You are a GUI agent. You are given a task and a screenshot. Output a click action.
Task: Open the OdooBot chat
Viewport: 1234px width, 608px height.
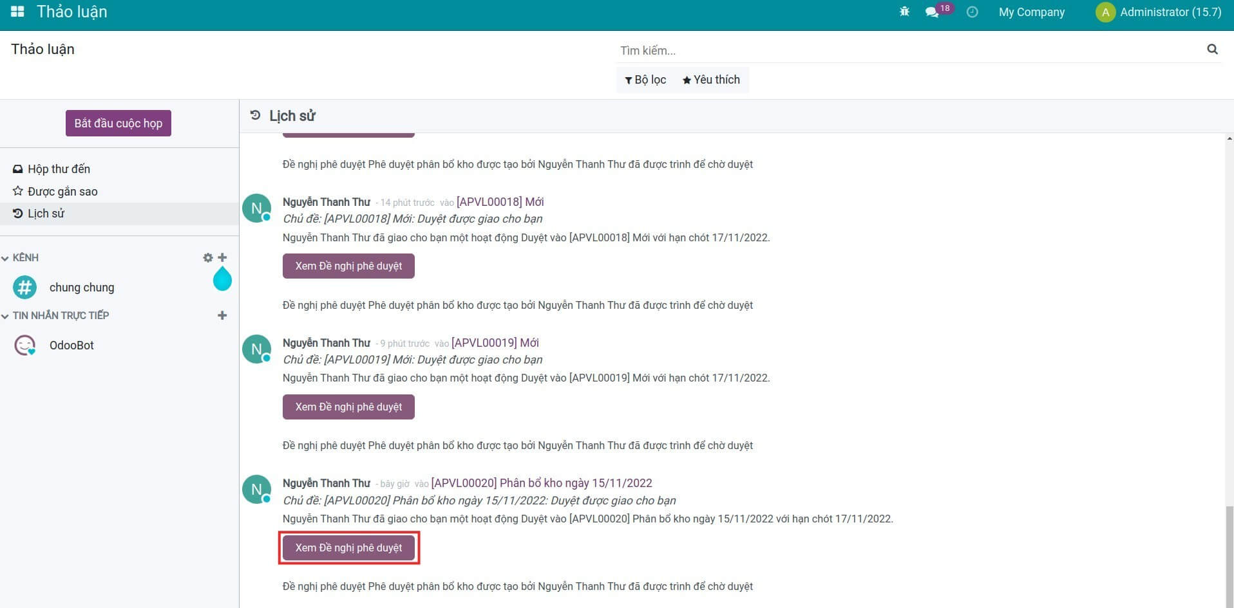[x=71, y=345]
